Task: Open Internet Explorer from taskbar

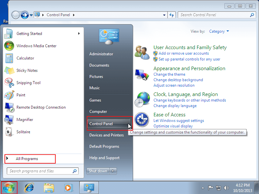Action: 29,188
